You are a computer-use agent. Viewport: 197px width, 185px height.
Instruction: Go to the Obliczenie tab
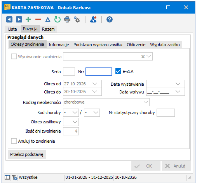coord(136,45)
